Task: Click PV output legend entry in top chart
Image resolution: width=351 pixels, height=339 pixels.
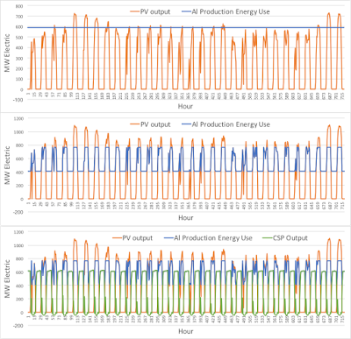Action: pyautogui.click(x=150, y=12)
